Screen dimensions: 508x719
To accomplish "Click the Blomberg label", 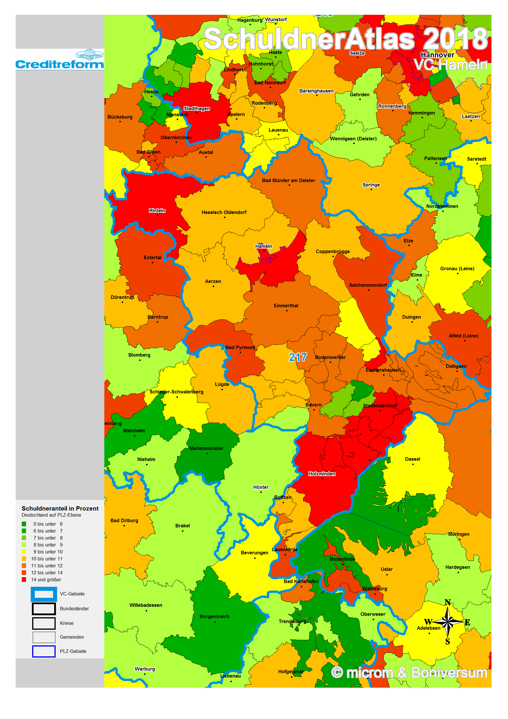I will (x=139, y=355).
